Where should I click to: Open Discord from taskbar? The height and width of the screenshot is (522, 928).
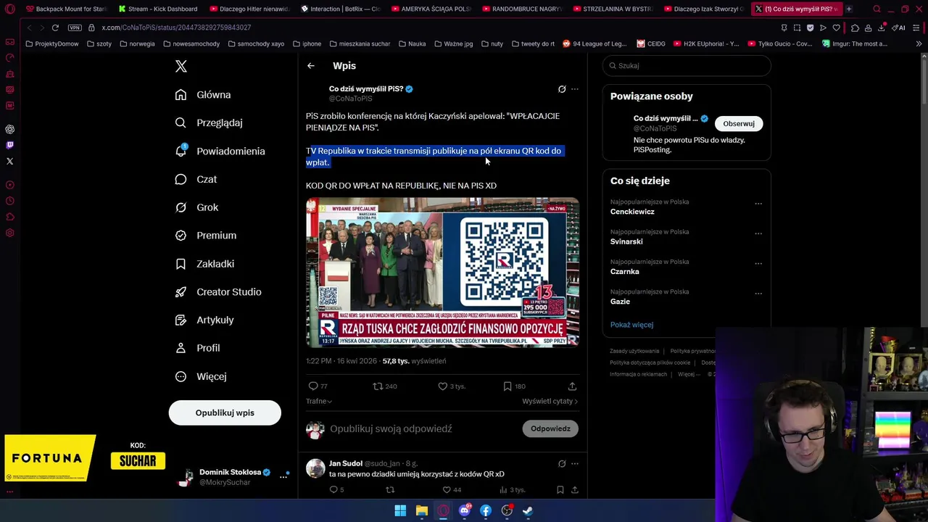pyautogui.click(x=465, y=511)
